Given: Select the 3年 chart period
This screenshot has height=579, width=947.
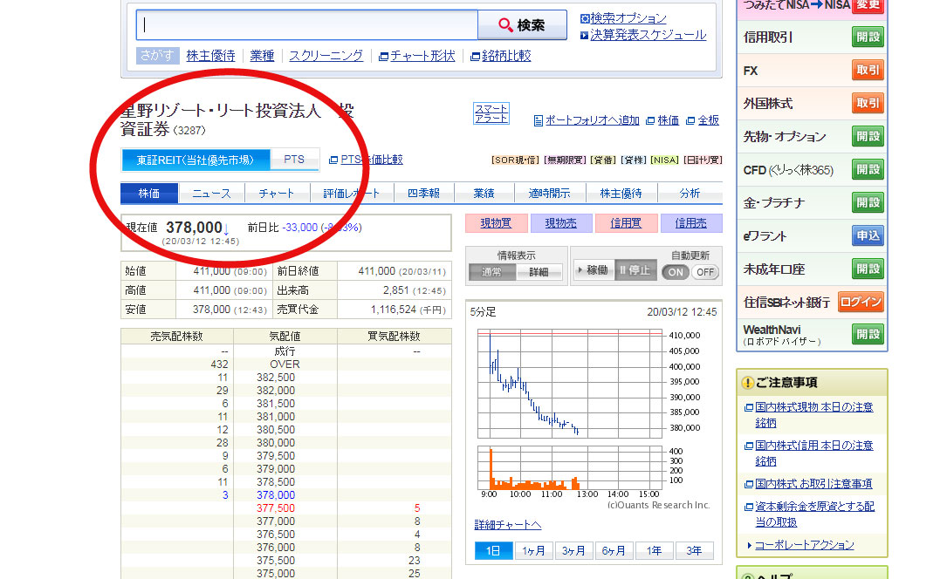Looking at the screenshot, I should [694, 550].
